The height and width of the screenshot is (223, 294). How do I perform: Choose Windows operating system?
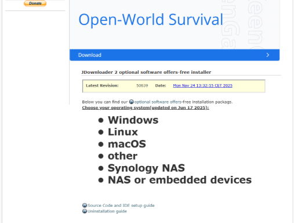click(133, 120)
